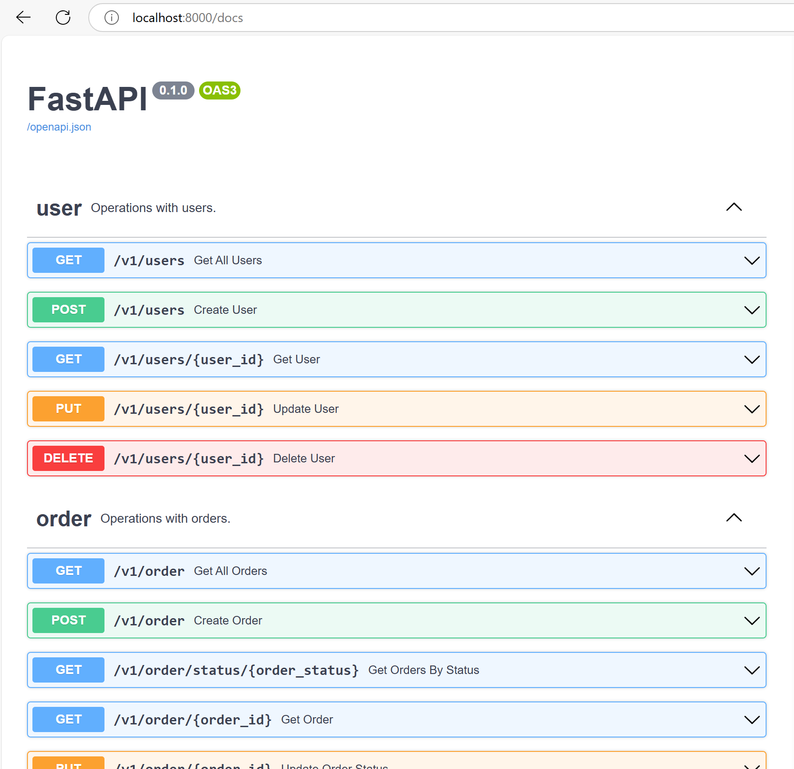Click the 'Create User' summary text
Image resolution: width=794 pixels, height=769 pixels.
225,310
